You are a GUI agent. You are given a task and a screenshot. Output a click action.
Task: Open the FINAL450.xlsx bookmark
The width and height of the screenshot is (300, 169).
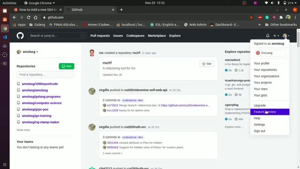click(x=64, y=25)
